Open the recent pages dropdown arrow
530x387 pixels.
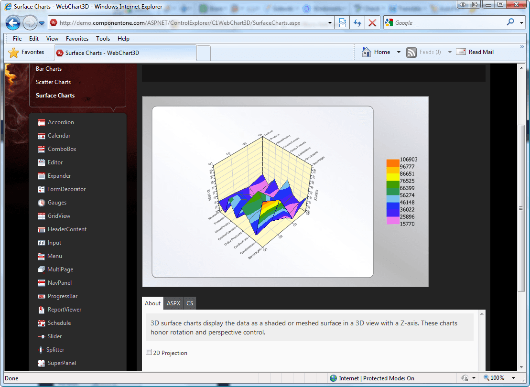click(x=42, y=23)
